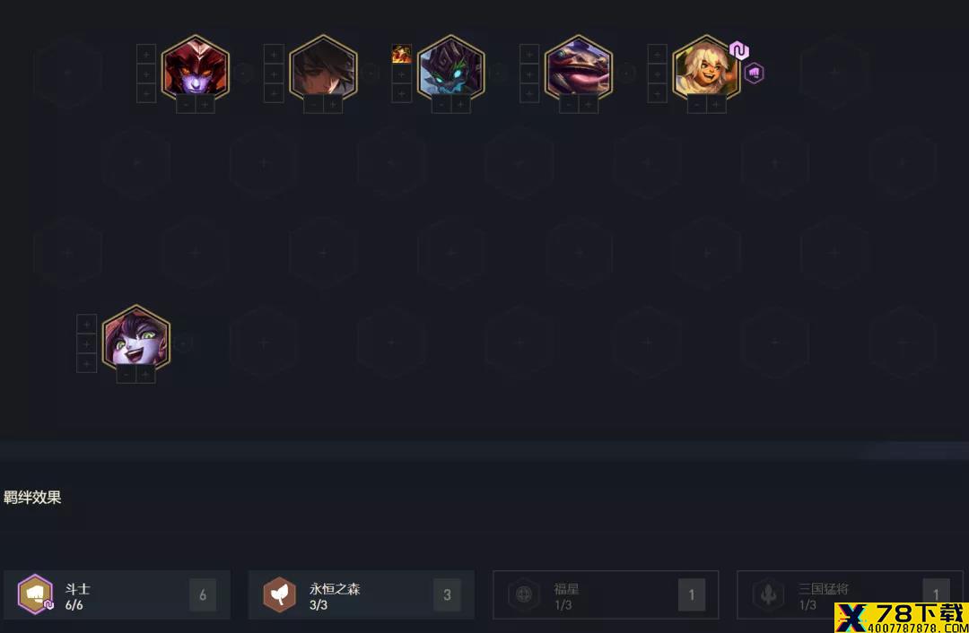Select the Shyvana champion portrait

[x=196, y=68]
